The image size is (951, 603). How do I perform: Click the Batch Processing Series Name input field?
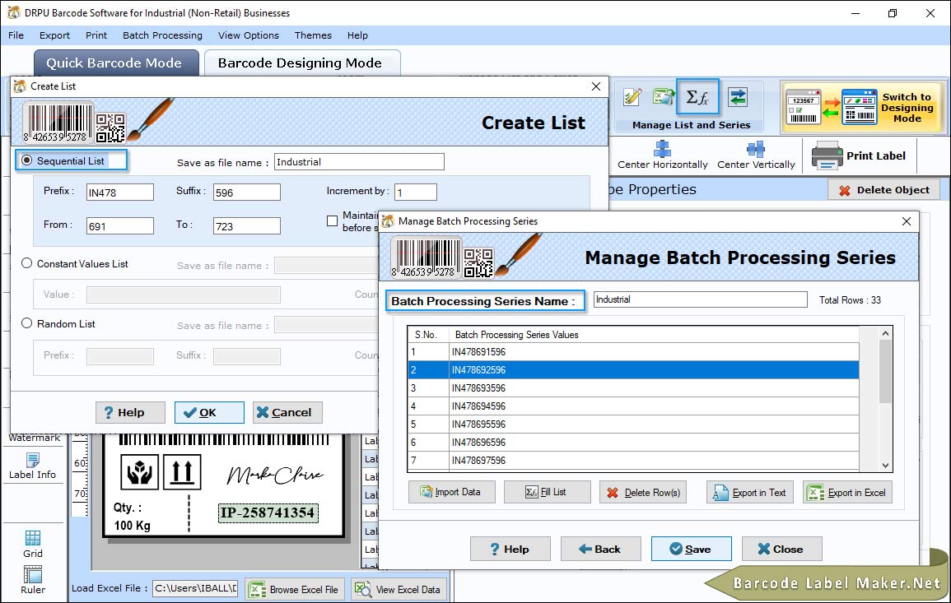[x=701, y=299]
